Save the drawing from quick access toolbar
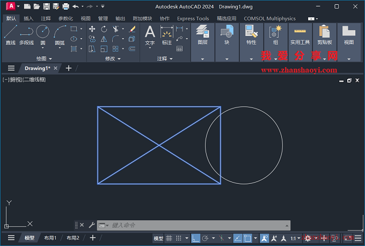365x246 pixels. 47,6
